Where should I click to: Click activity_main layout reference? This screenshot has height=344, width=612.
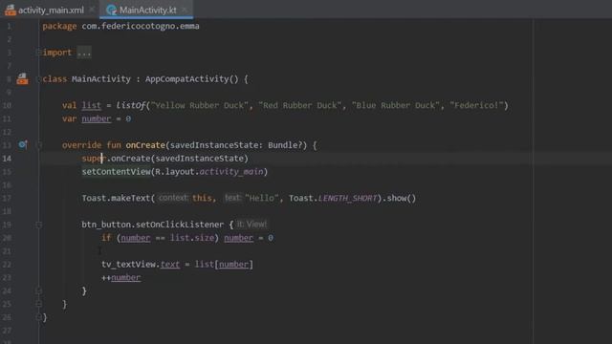click(x=231, y=172)
